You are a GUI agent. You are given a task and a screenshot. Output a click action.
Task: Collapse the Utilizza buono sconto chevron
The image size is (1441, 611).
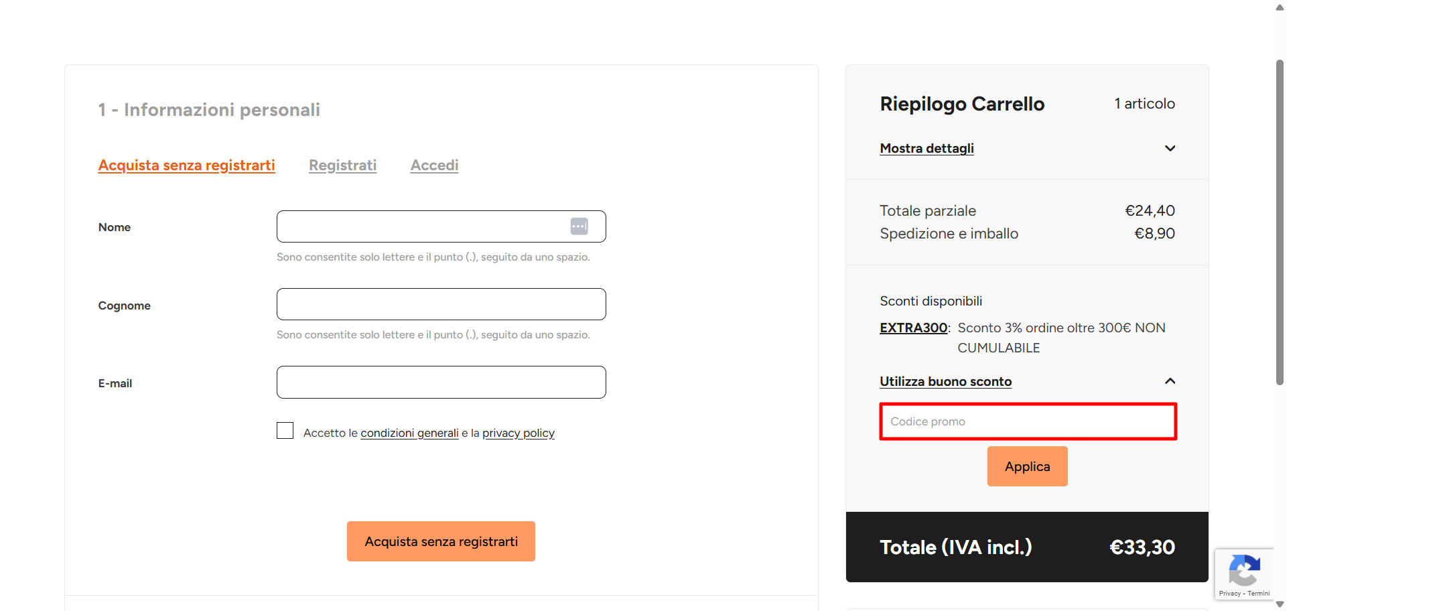[1170, 381]
